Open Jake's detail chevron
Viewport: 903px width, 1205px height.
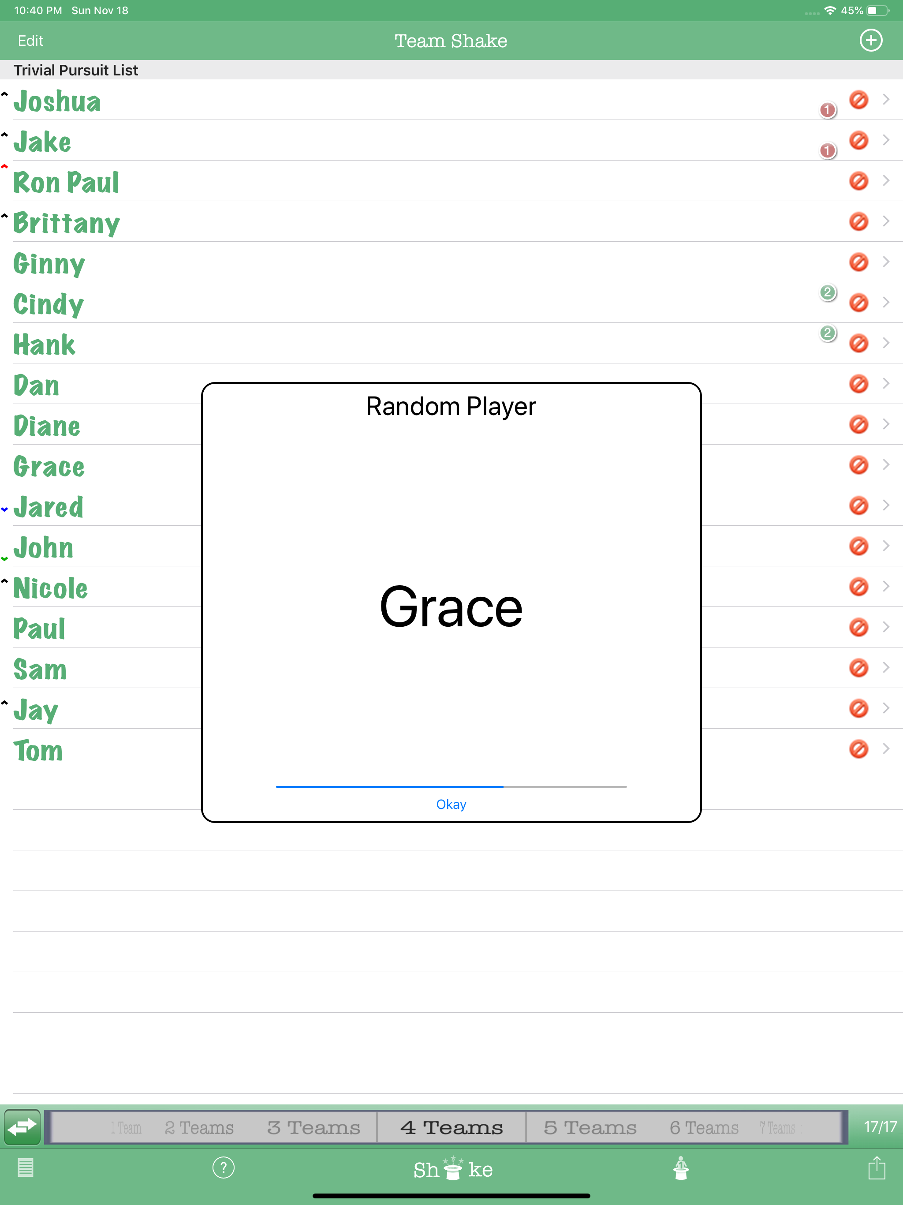(x=886, y=139)
